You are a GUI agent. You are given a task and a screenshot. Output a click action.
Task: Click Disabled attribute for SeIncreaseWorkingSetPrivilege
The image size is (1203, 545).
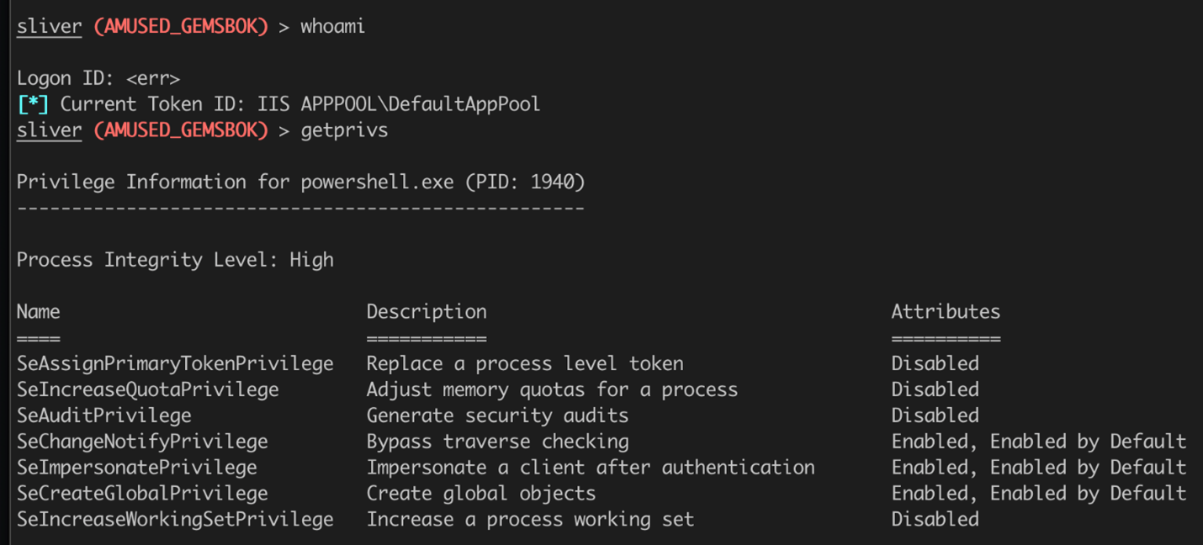(x=935, y=519)
